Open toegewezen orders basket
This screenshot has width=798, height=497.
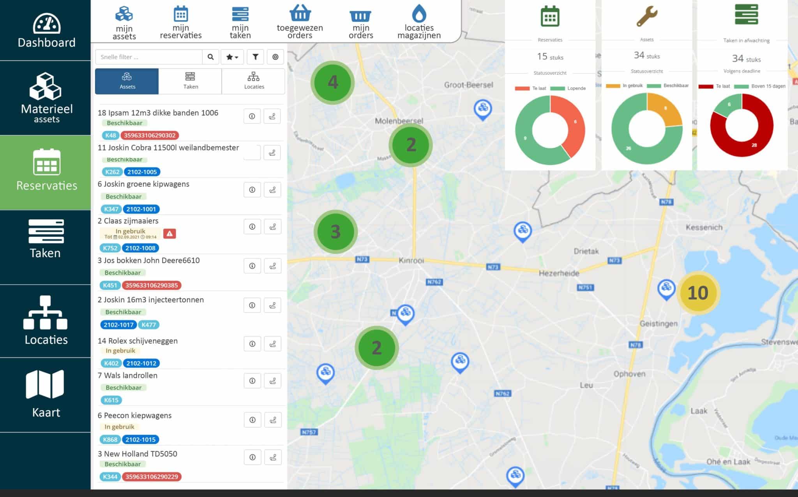tap(300, 22)
